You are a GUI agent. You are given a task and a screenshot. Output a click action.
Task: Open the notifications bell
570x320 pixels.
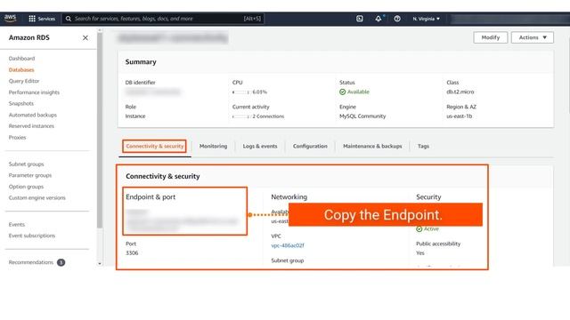pyautogui.click(x=379, y=19)
